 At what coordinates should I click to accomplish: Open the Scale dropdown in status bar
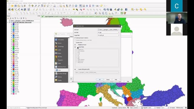coord(139,108)
